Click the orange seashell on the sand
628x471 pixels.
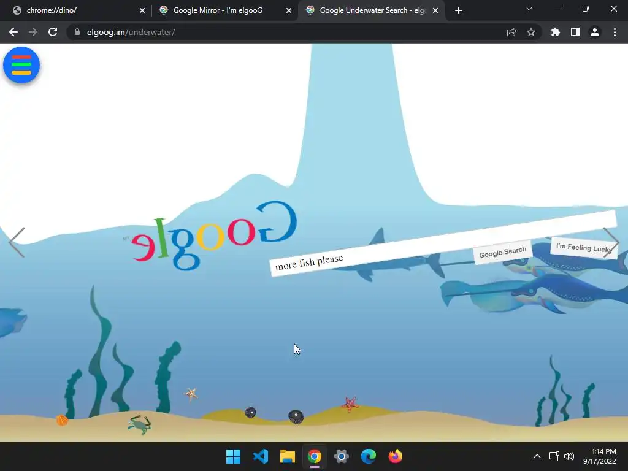(62, 419)
